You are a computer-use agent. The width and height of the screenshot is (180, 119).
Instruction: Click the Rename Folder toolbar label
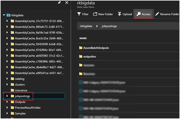pos(169,14)
